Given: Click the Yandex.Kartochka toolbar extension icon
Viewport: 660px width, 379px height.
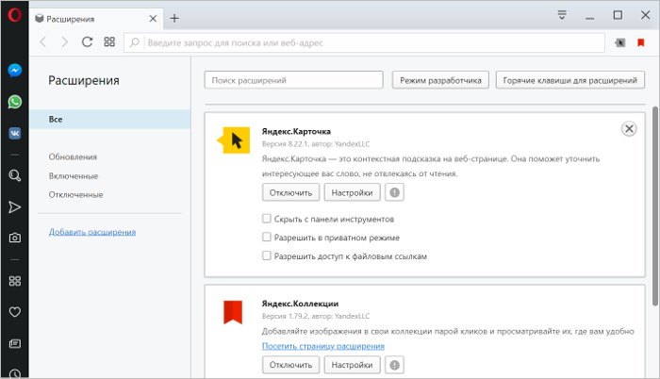Looking at the screenshot, I should click(x=619, y=42).
